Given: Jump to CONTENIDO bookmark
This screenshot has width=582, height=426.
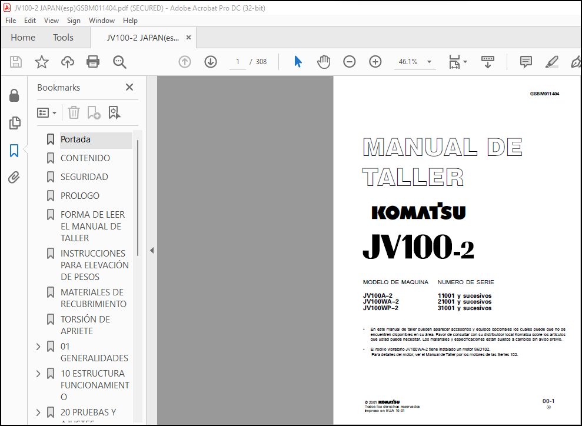Looking at the screenshot, I should 85,158.
